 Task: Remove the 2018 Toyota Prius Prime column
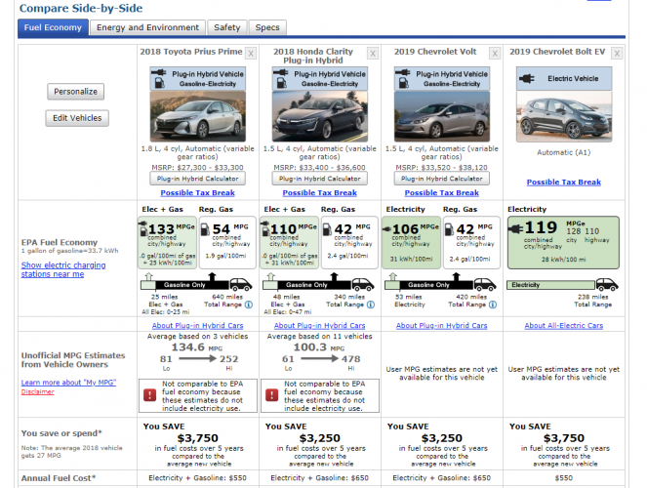point(251,52)
